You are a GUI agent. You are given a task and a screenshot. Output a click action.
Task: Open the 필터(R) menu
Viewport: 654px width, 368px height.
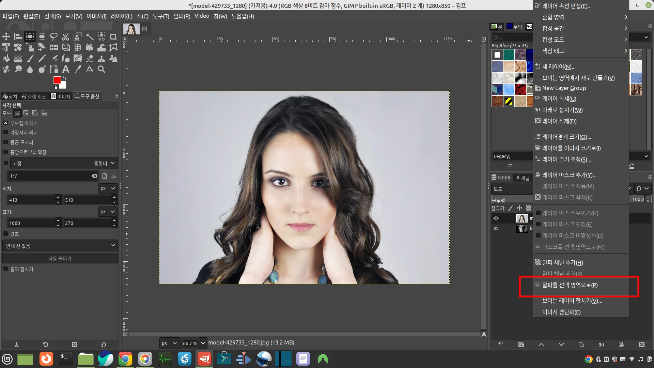tap(182, 16)
